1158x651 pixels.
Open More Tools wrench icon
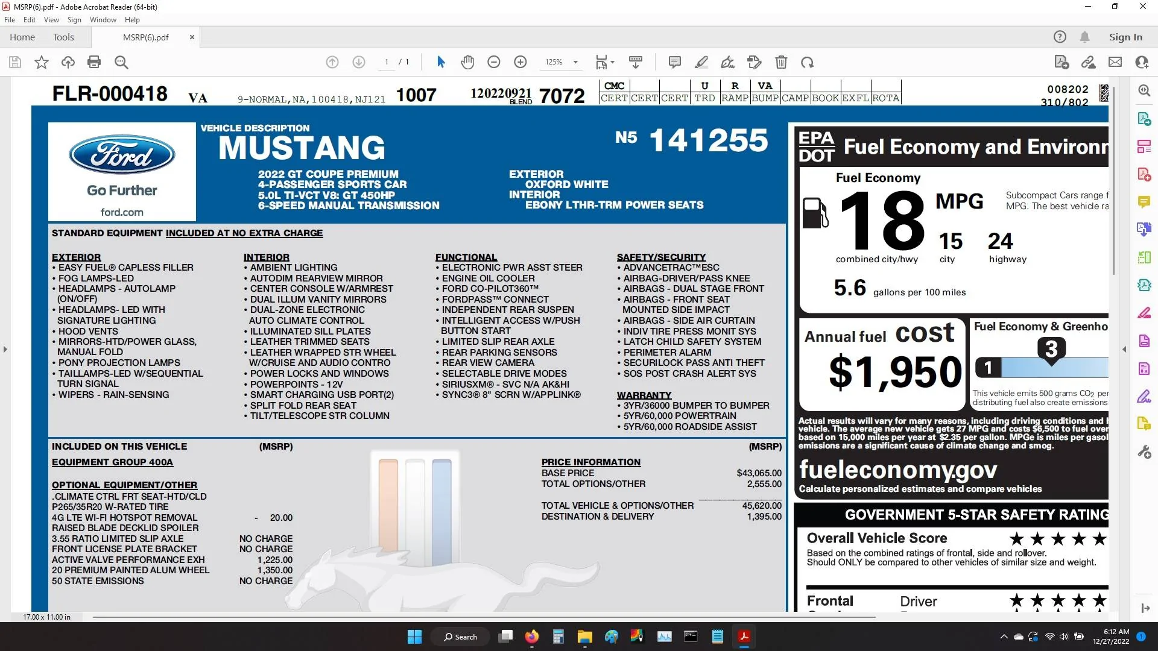coord(1144,451)
